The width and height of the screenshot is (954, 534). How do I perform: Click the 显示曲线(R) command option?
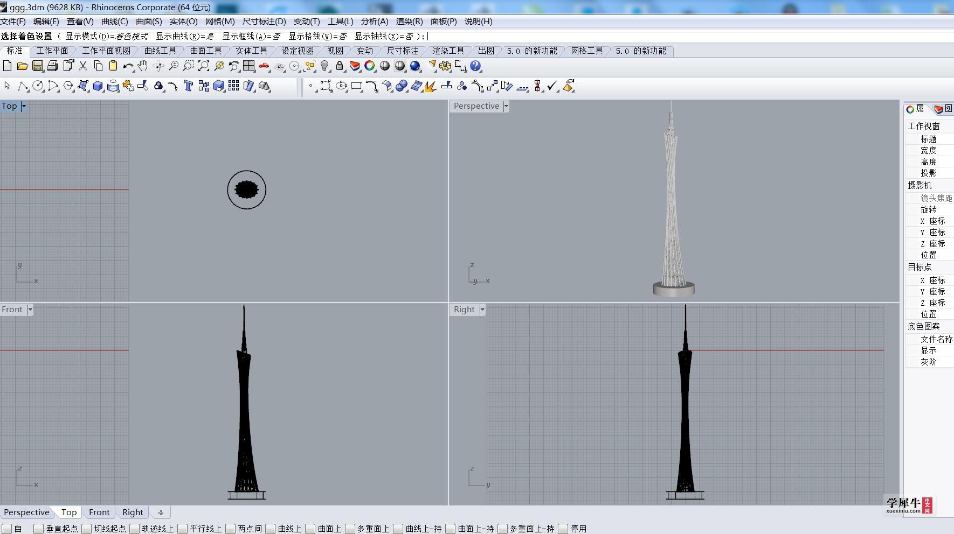pyautogui.click(x=185, y=36)
